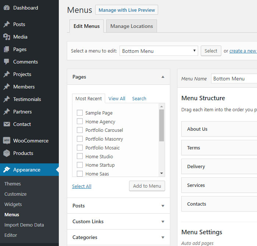
Task: Click the Select All link
Action: pos(82,186)
